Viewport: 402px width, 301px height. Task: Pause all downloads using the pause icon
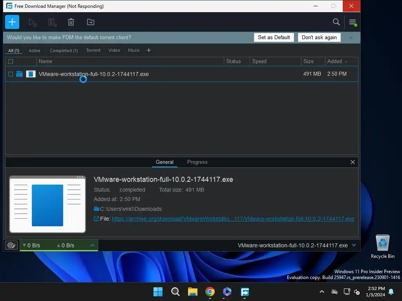click(x=52, y=22)
